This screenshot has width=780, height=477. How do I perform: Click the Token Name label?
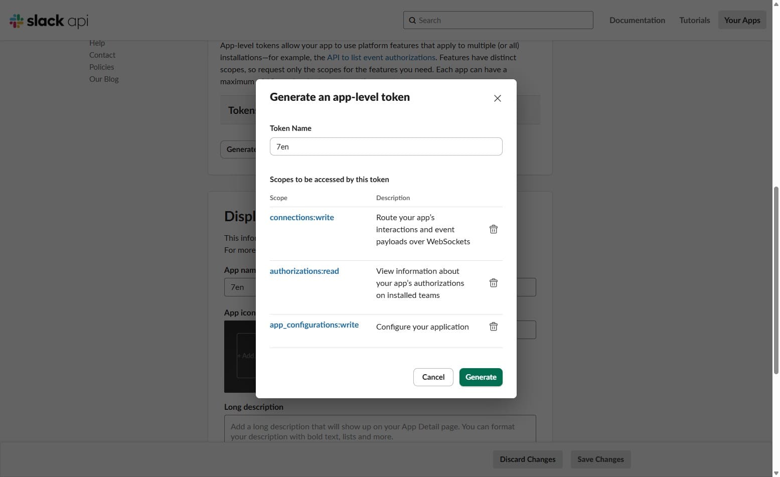click(290, 128)
